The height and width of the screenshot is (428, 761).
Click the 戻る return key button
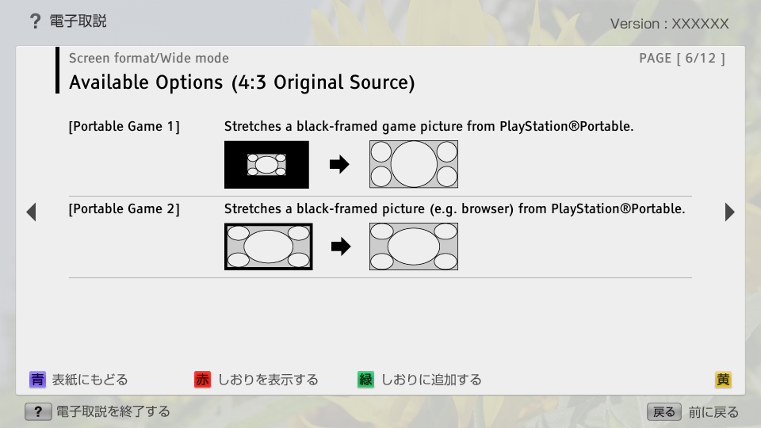[x=663, y=411]
